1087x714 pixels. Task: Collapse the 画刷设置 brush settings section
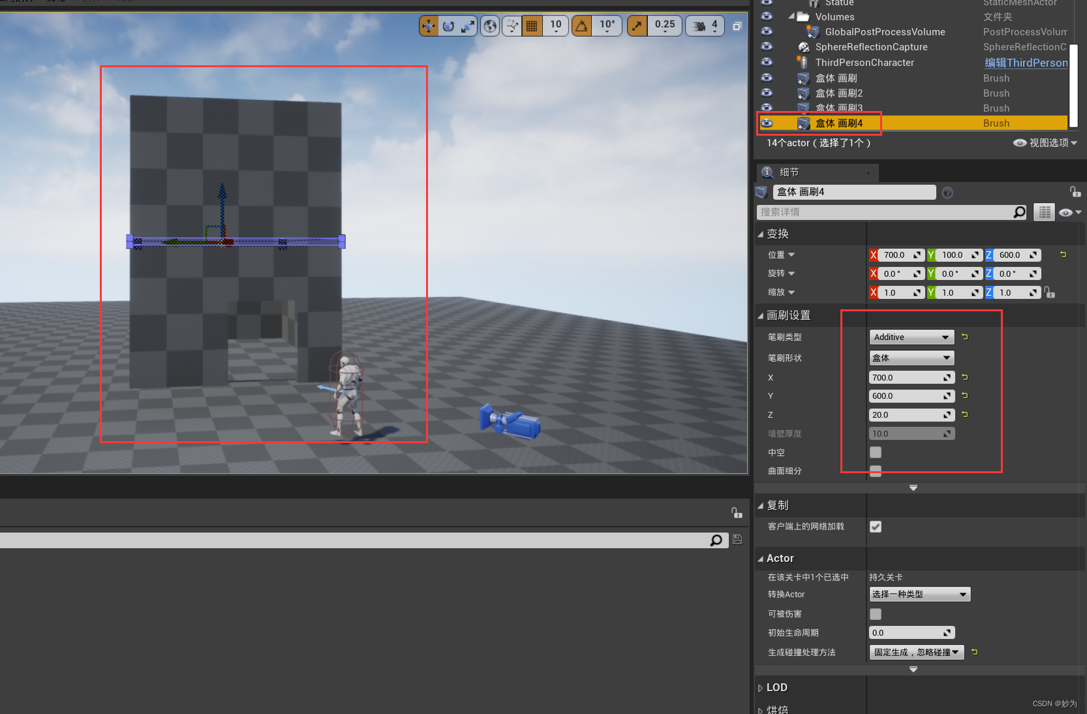pos(760,315)
